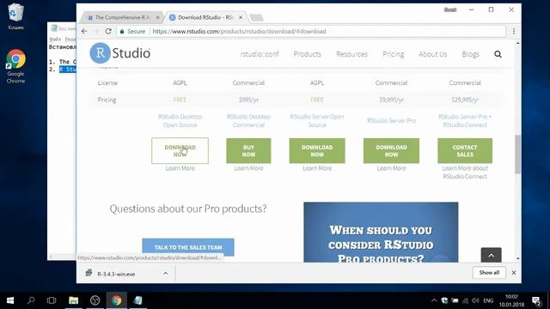Expand options for R-3.4.3-win.exe download
The image size is (550, 309).
166,273
